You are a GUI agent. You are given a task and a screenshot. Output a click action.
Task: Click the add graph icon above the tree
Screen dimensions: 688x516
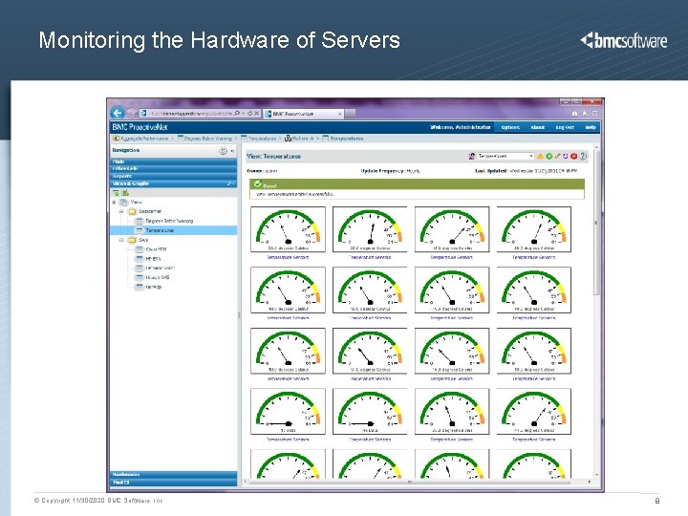pyautogui.click(x=125, y=193)
